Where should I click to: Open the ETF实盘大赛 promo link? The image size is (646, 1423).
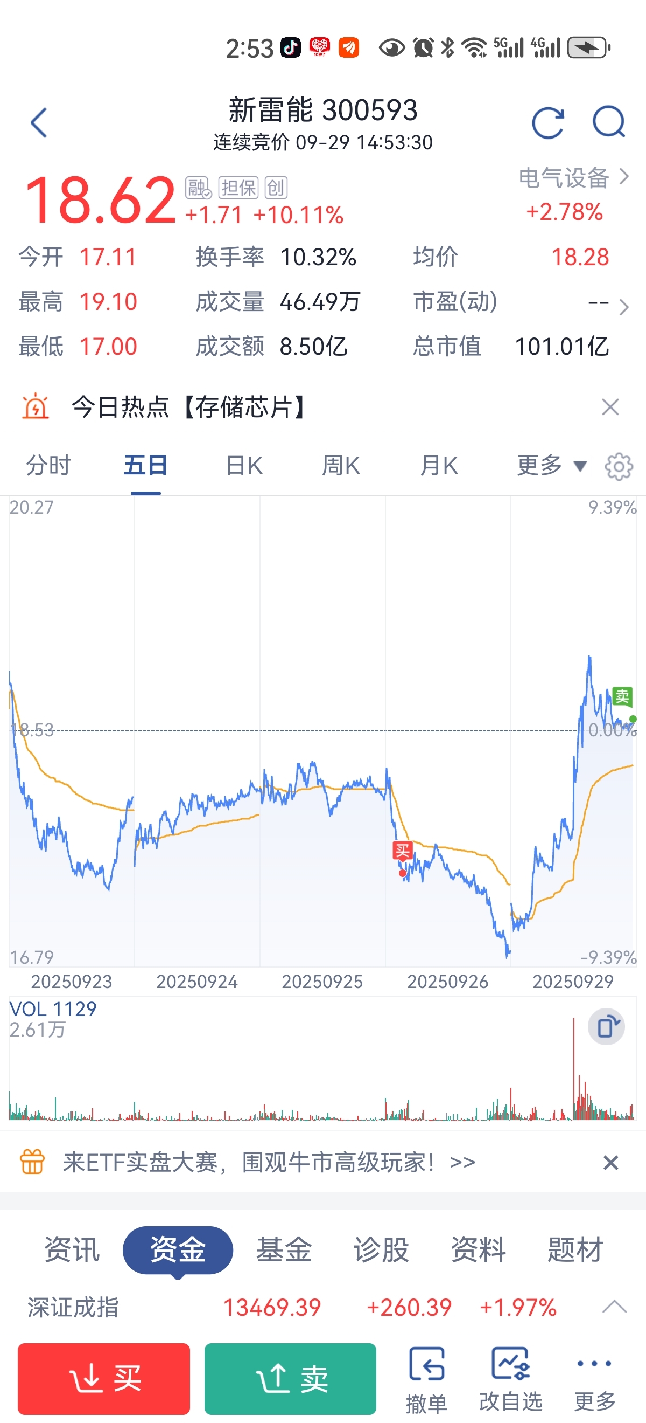(x=269, y=1163)
